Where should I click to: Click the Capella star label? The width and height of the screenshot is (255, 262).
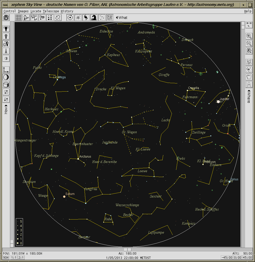(193, 88)
